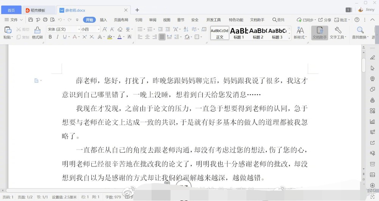Apply the font color A swatch

pyautogui.click(x=119, y=37)
